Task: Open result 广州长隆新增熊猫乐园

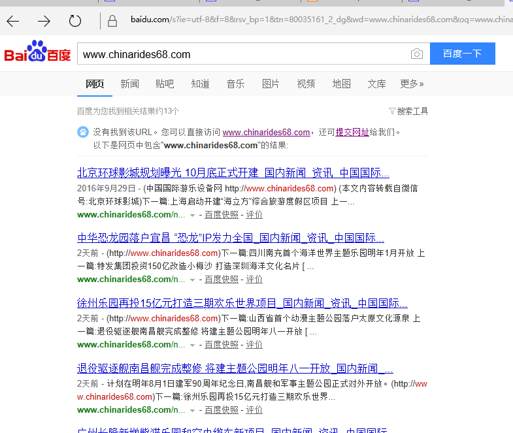Action: pos(232,430)
